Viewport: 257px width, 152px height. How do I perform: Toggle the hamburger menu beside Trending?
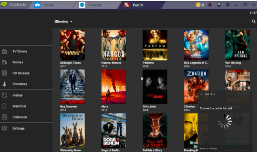coord(57,22)
